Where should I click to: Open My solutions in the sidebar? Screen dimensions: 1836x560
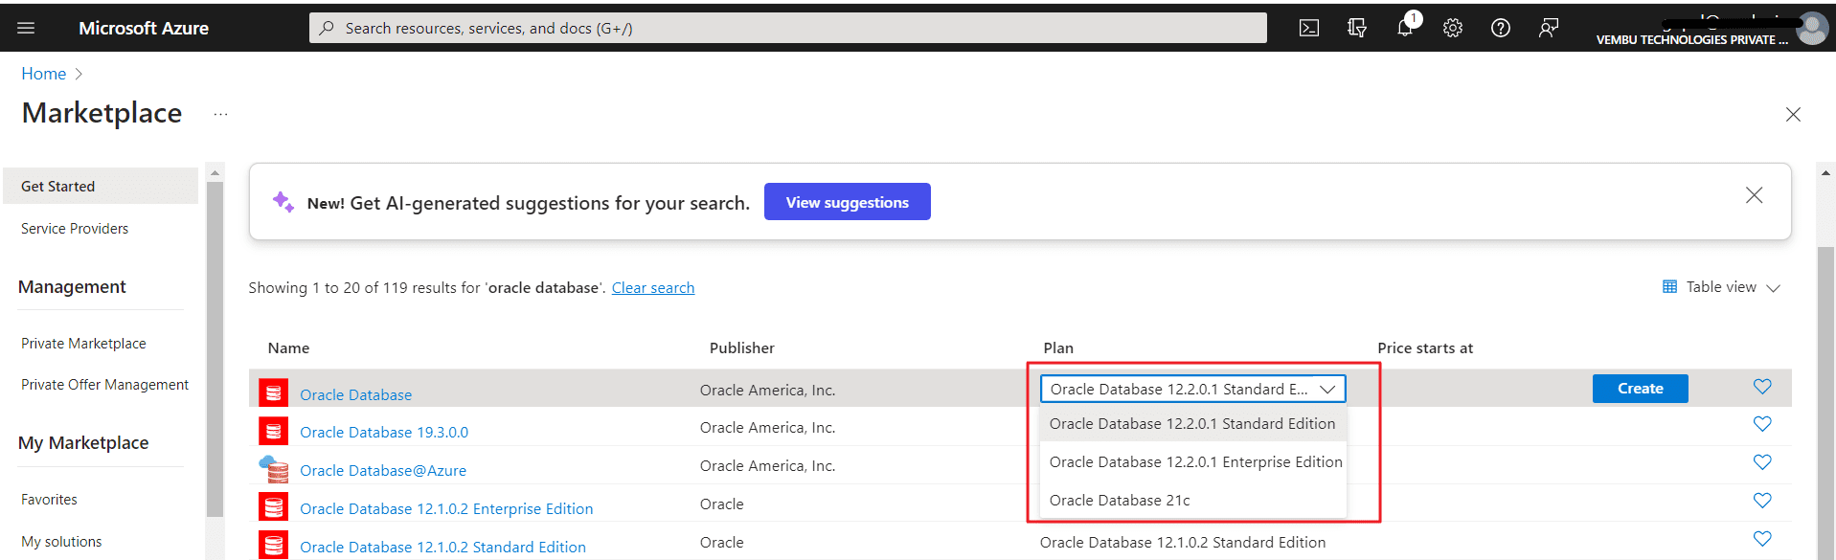coord(61,542)
